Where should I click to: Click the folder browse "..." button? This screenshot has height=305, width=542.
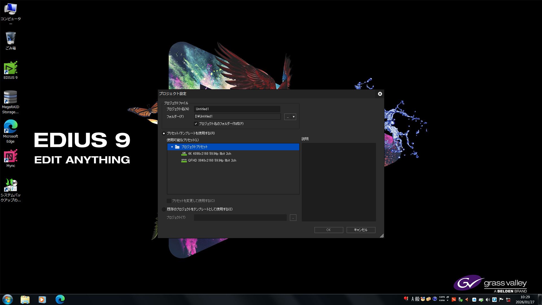point(288,117)
